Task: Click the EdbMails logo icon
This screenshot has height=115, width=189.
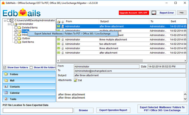Action: coord(23,12)
